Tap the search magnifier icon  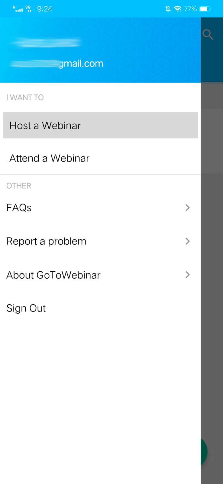(208, 34)
